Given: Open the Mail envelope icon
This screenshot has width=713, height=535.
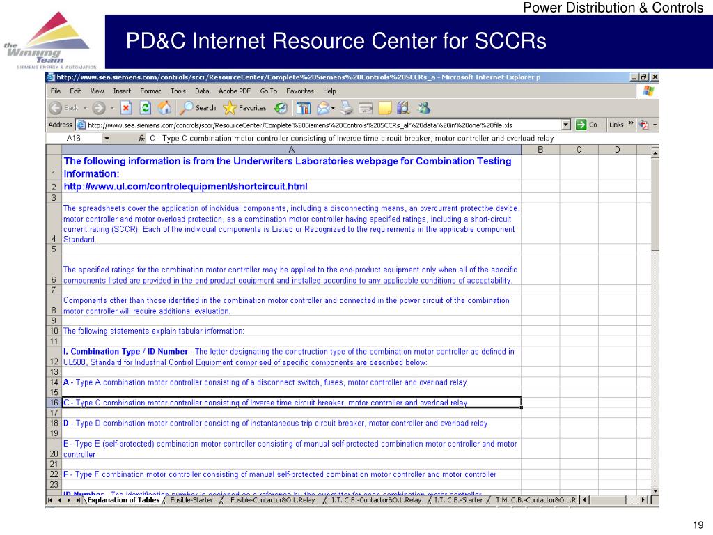Looking at the screenshot, I should click(x=323, y=108).
